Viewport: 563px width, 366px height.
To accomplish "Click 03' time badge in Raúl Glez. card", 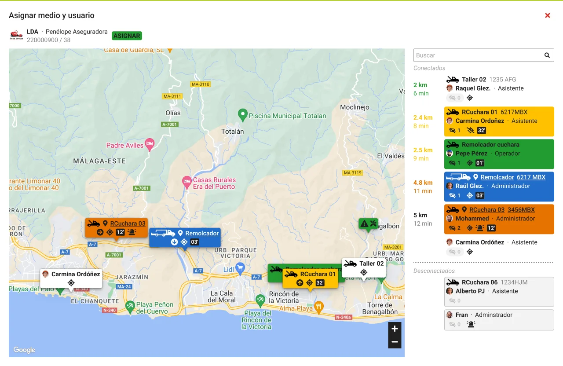I will pos(480,196).
